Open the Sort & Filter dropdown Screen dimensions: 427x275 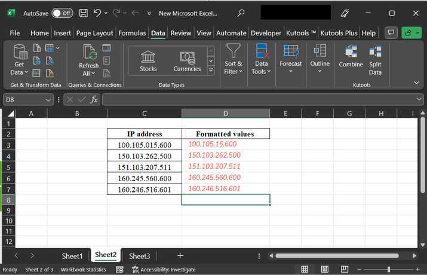[234, 68]
